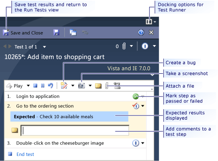Close the Test Runner with the X

(151, 32)
